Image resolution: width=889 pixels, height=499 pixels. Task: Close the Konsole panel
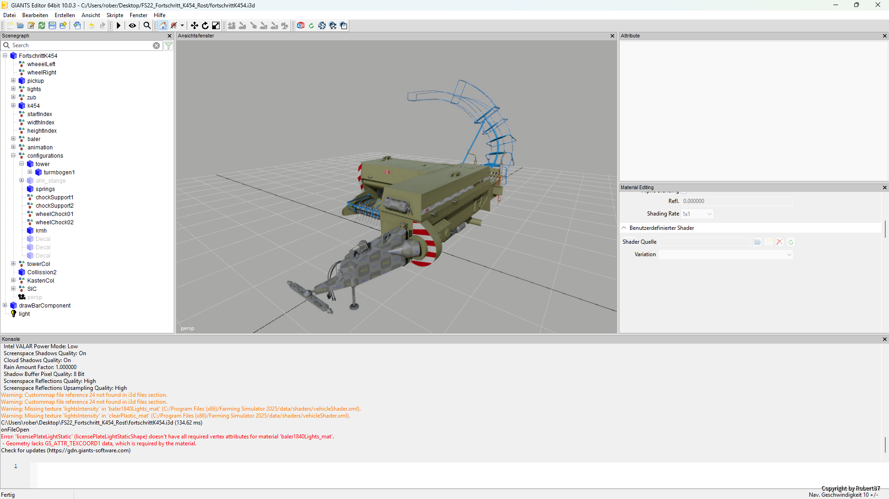[885, 339]
